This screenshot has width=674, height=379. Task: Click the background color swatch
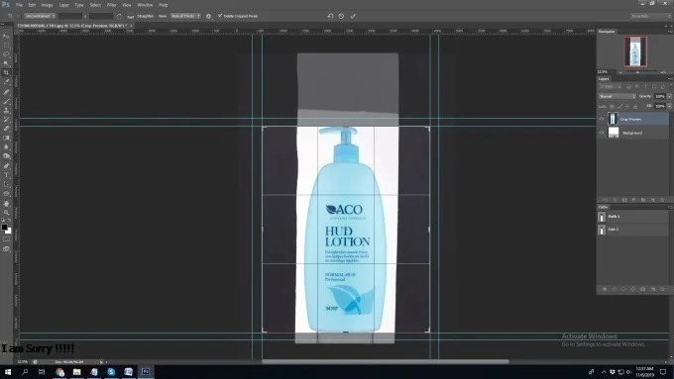[9, 231]
